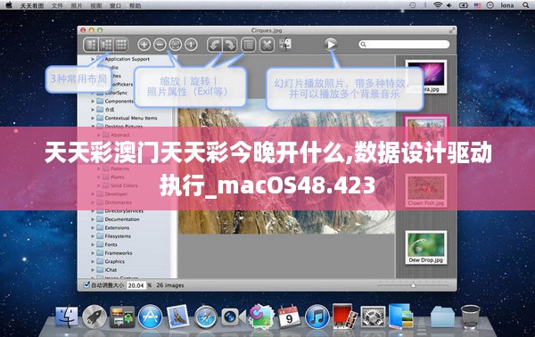
Task: Open System Preferences from the Dock
Action: click(x=373, y=316)
